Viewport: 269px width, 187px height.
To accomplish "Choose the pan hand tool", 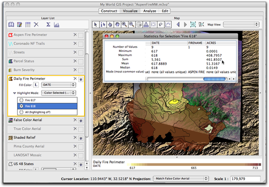I will point(117,25).
